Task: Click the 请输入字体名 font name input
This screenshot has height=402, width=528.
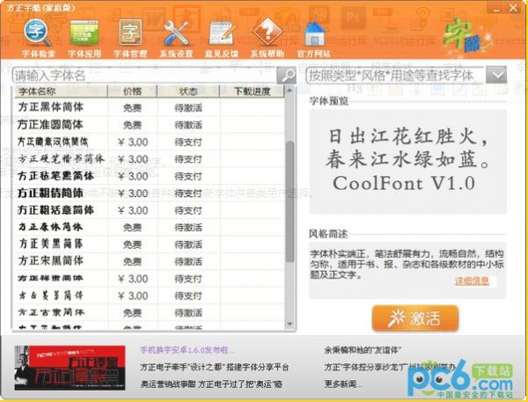Action: point(144,76)
